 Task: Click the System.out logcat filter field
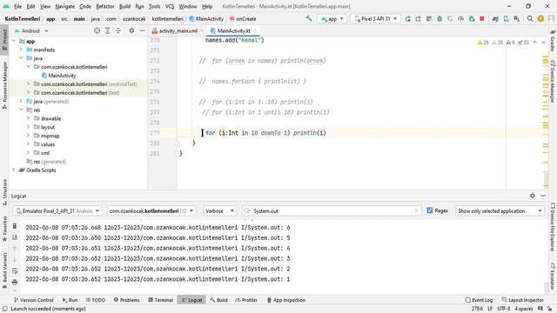(x=332, y=210)
